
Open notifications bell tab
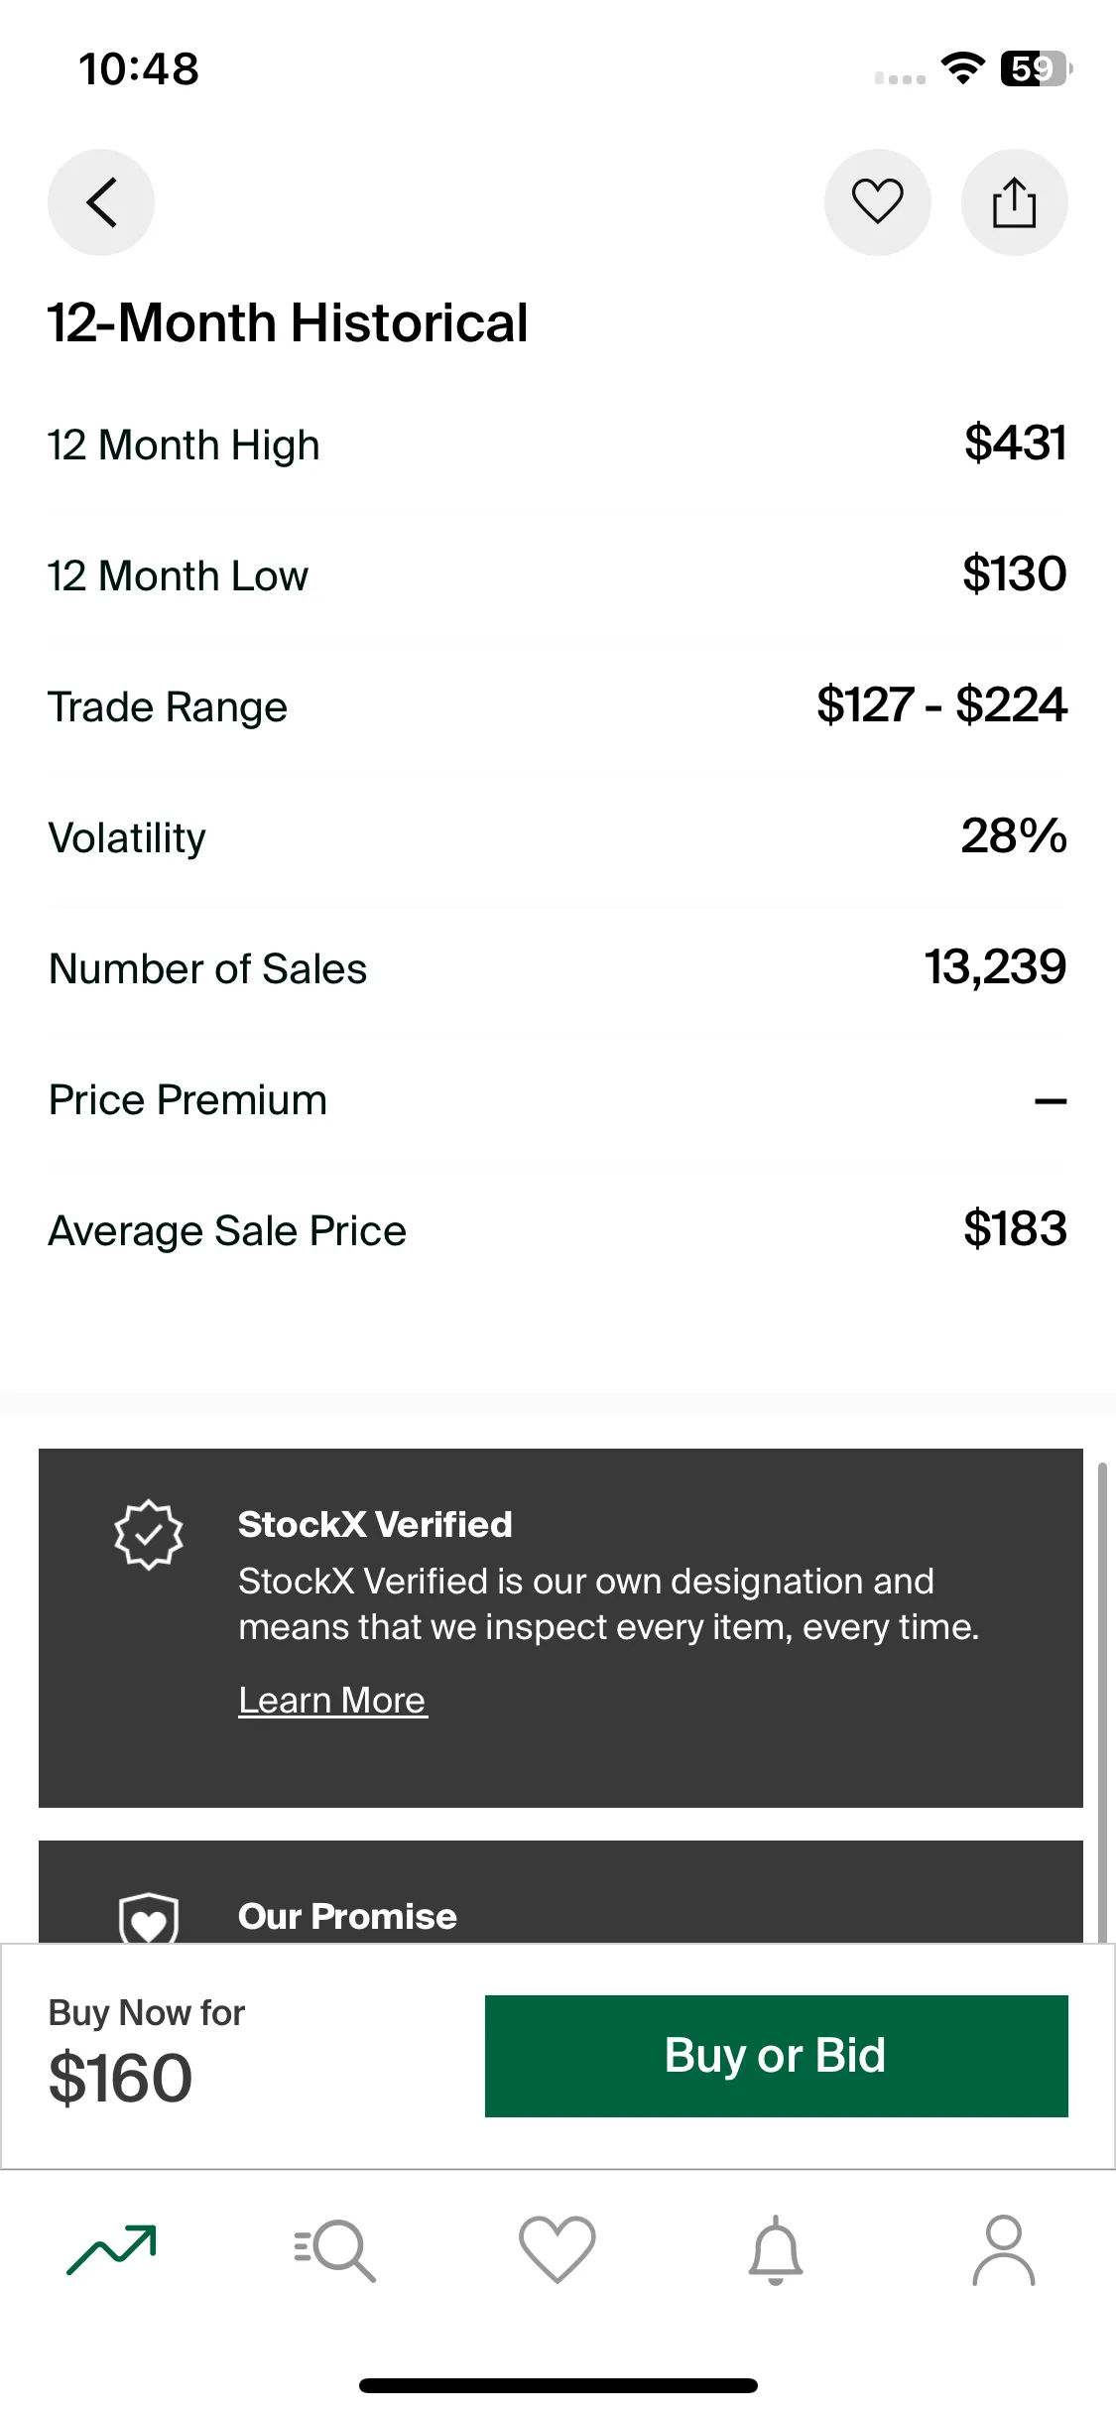(x=776, y=2249)
